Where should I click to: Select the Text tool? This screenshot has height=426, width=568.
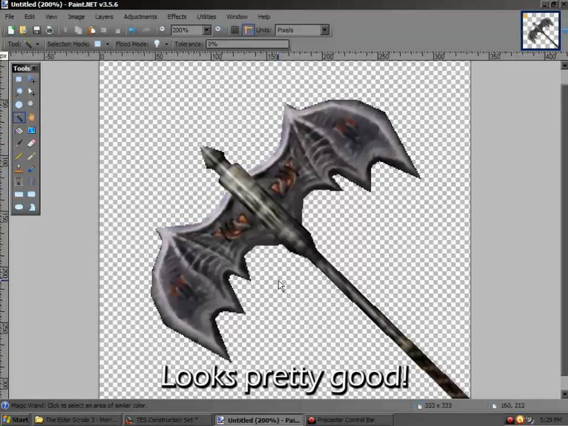coord(19,182)
